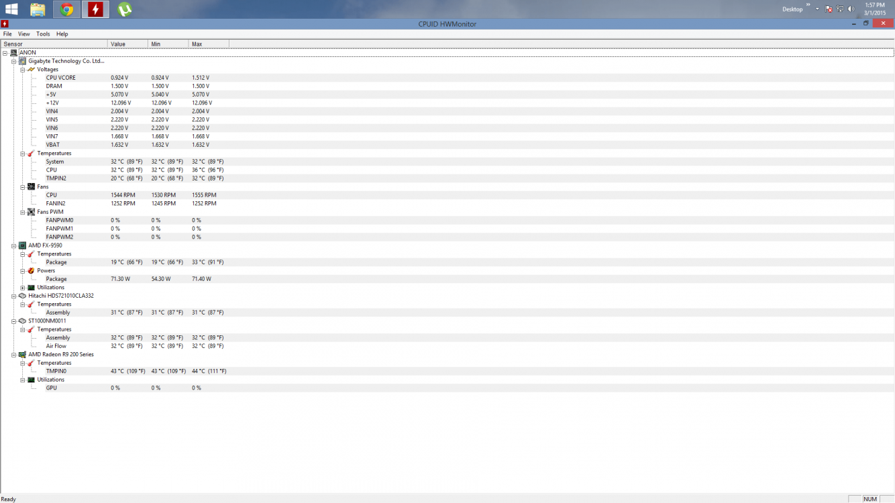The width and height of the screenshot is (895, 503).
Task: Collapse the Voltages group
Action: tap(22, 69)
